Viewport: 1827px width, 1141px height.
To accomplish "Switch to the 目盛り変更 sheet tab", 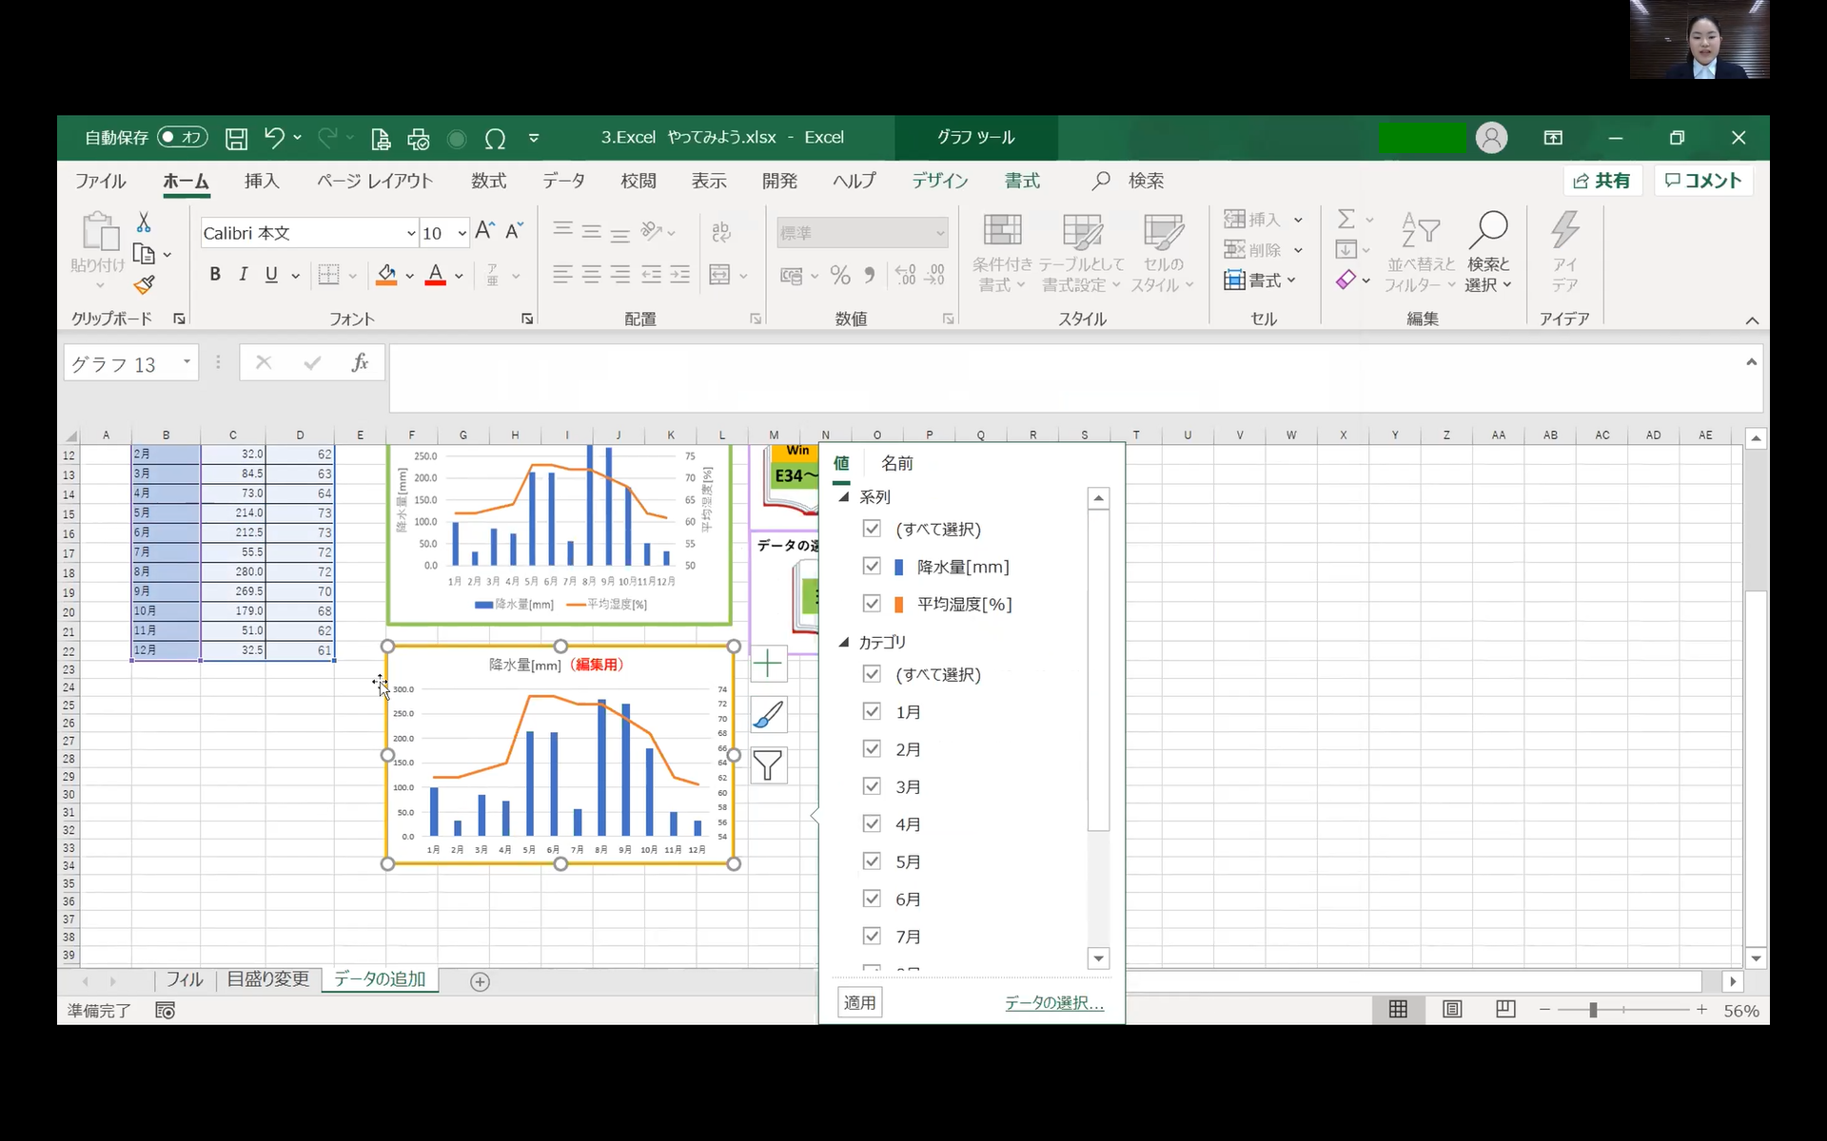I will tap(268, 979).
